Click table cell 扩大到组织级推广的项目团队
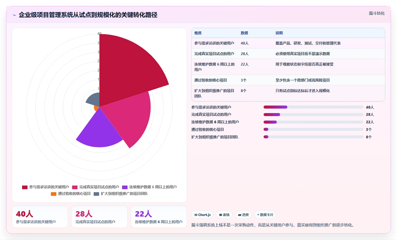The width and height of the screenshot is (397, 240). (x=214, y=93)
